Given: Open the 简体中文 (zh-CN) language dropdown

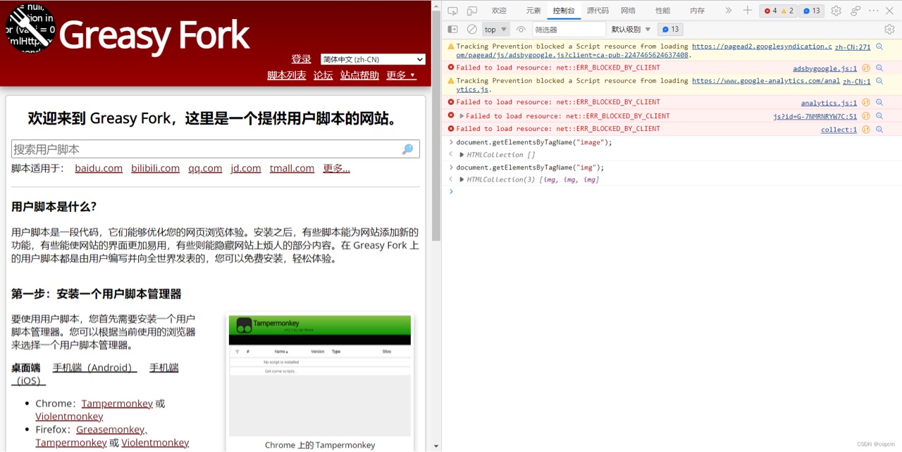Looking at the screenshot, I should [373, 59].
